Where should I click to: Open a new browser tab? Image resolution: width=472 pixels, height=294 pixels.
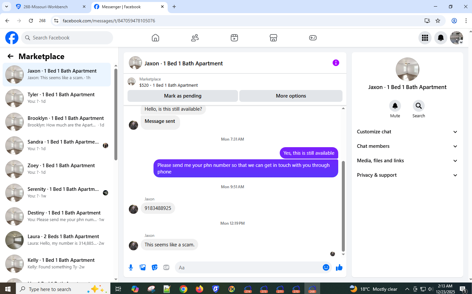[x=174, y=7]
